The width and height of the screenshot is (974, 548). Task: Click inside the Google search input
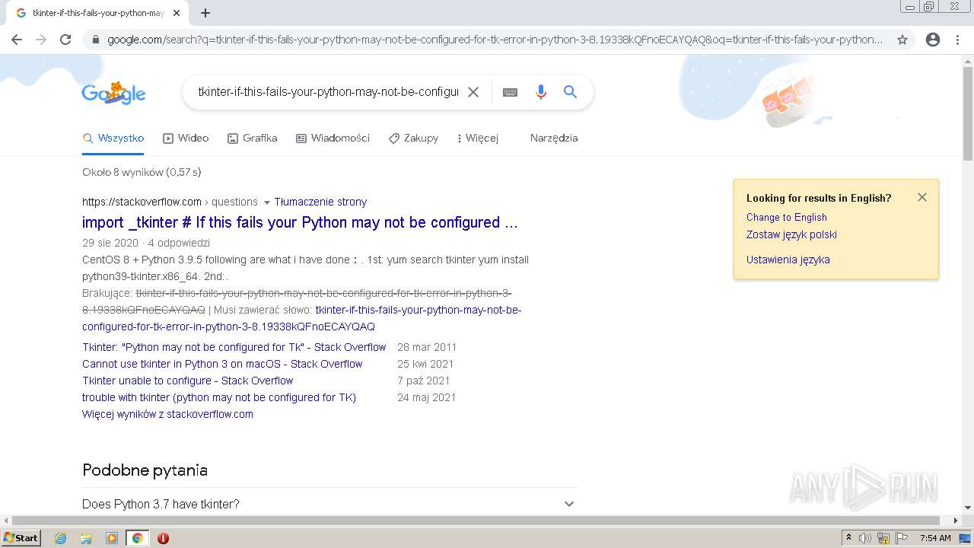[328, 92]
